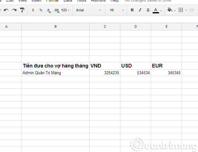
Task: Open the Help menu
Action: (115, 1)
